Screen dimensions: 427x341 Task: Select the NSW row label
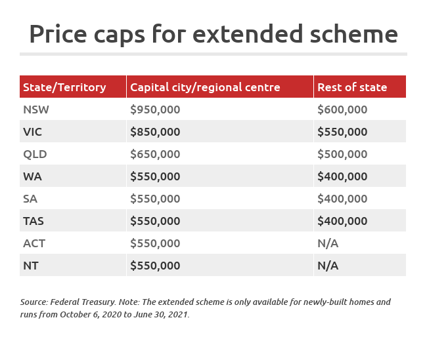point(36,110)
